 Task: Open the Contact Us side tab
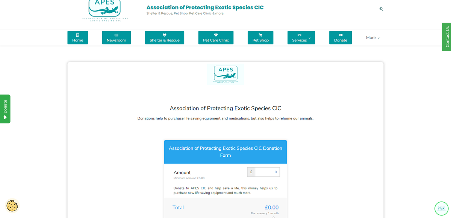pos(446,36)
